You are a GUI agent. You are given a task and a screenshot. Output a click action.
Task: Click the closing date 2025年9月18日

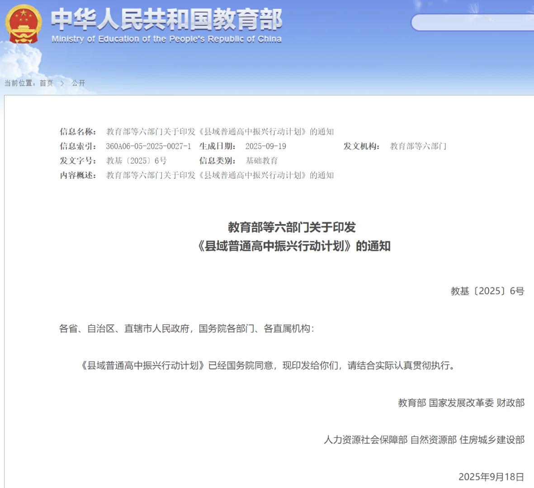coord(491,477)
